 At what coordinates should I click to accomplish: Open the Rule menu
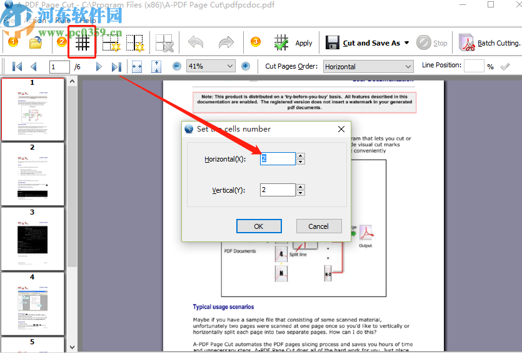63,21
